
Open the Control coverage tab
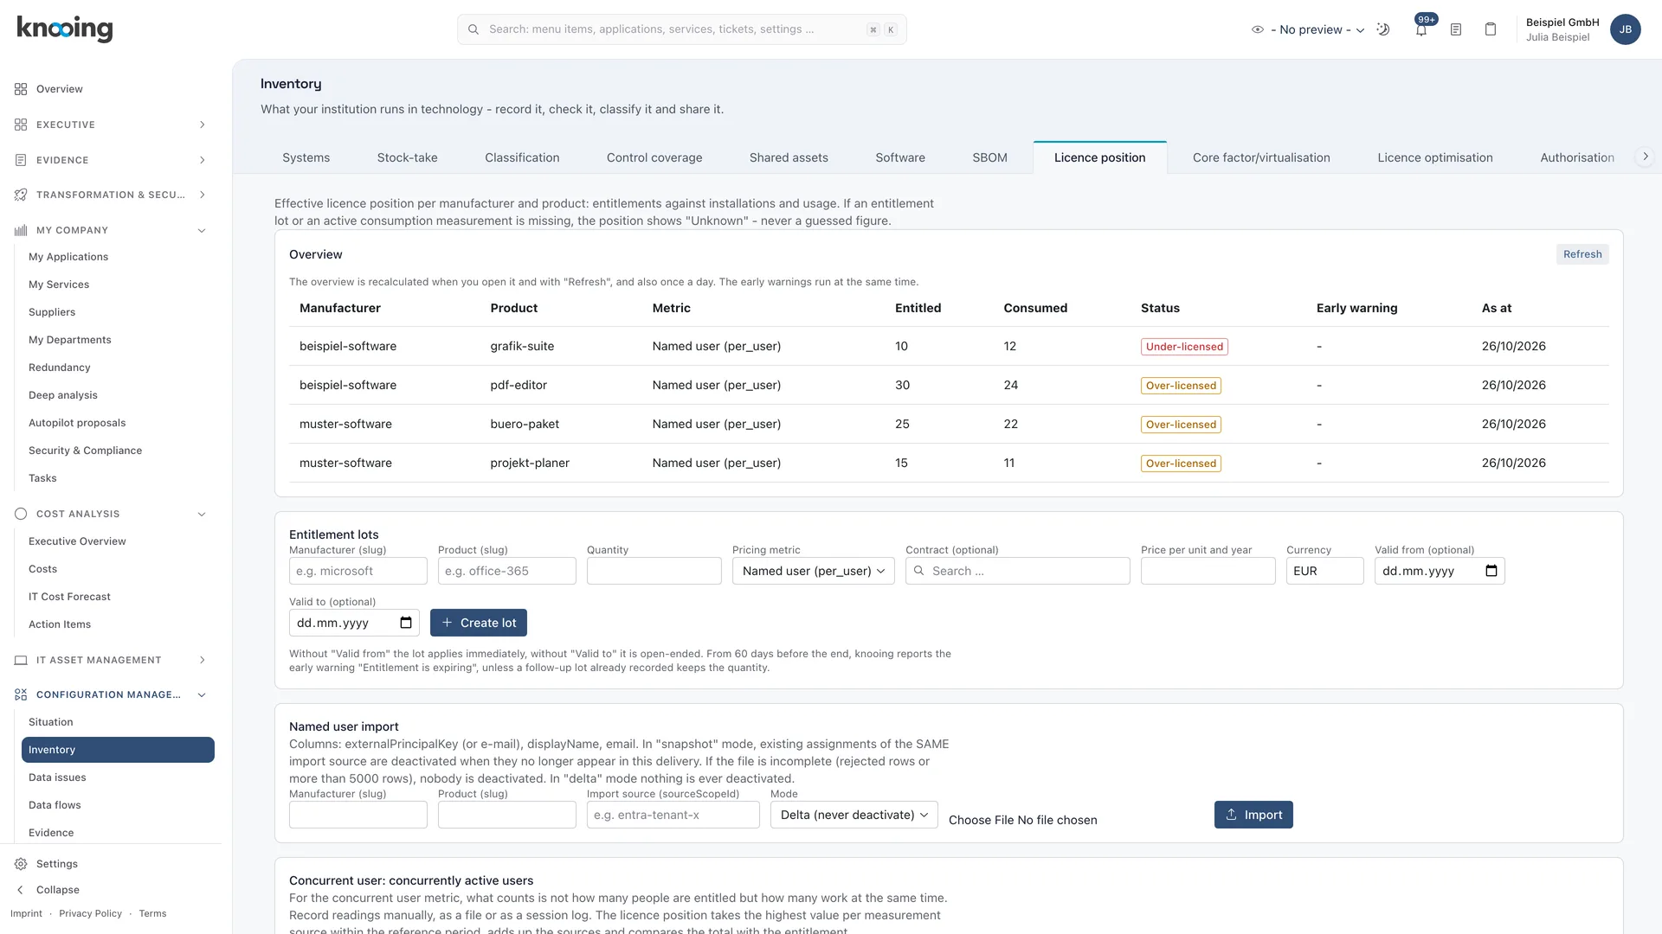654,157
